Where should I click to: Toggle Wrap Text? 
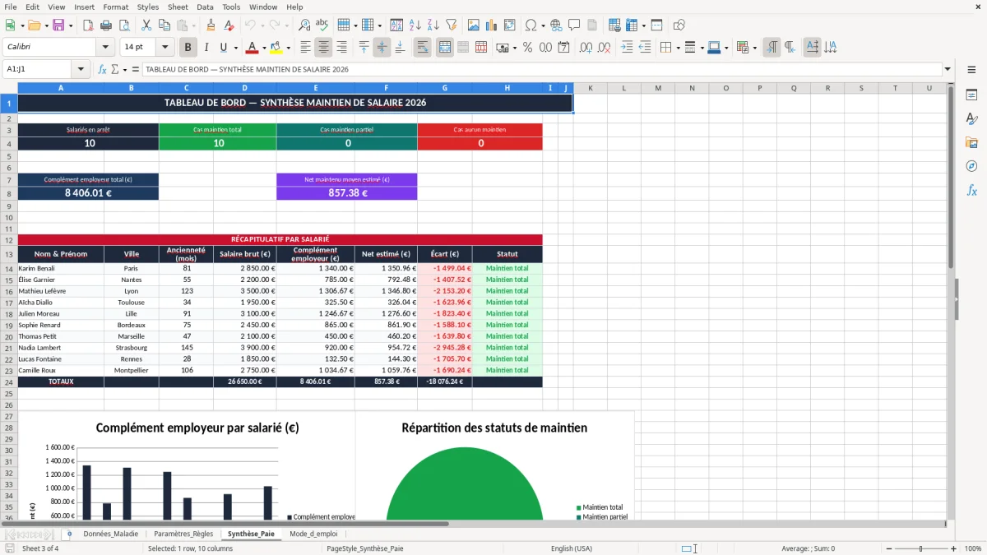(x=423, y=48)
